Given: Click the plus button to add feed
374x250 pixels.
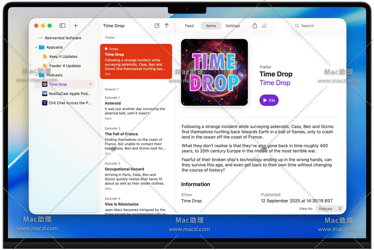Looking at the screenshot, I should [x=76, y=26].
